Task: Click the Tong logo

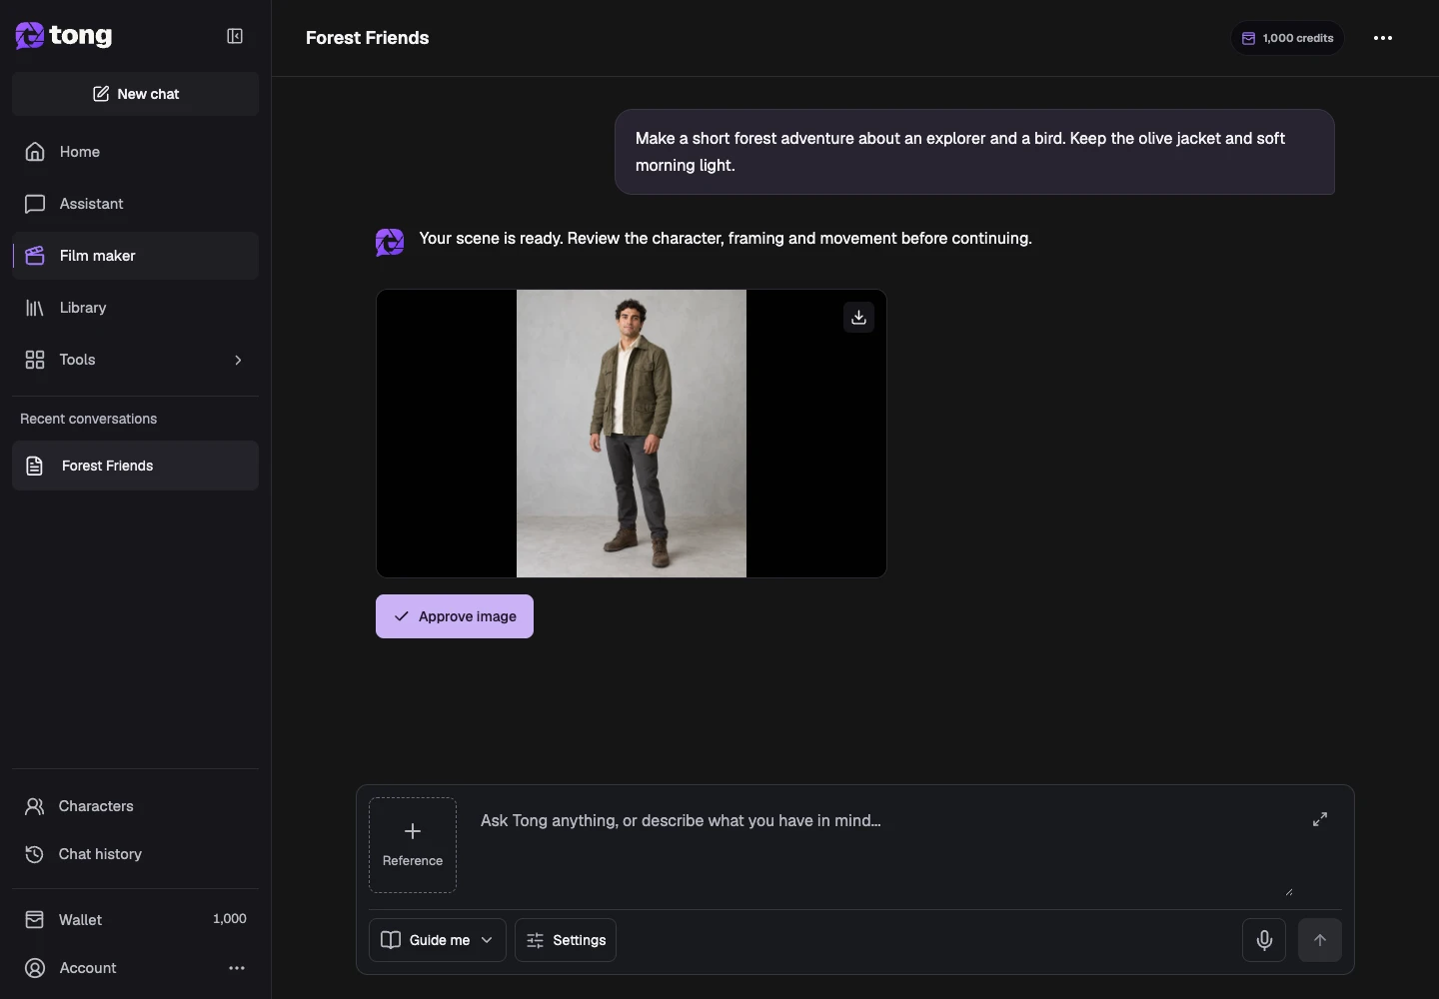Action: 64,36
